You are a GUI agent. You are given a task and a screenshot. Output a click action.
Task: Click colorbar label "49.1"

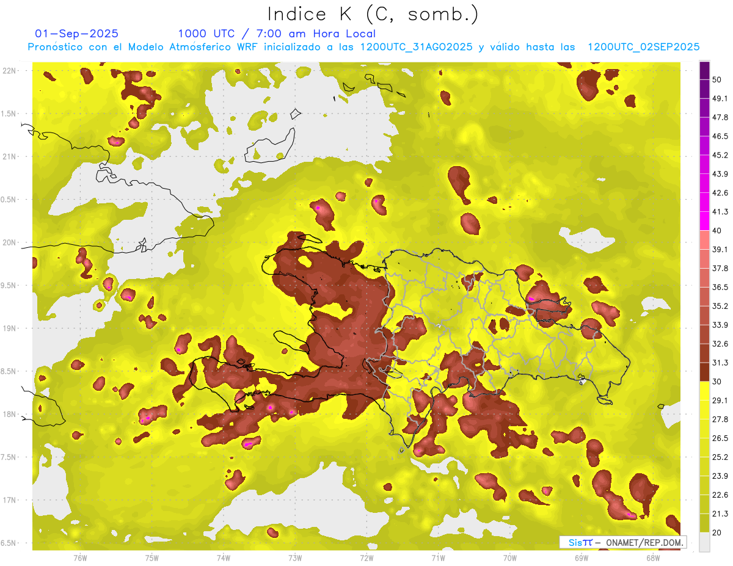point(720,98)
